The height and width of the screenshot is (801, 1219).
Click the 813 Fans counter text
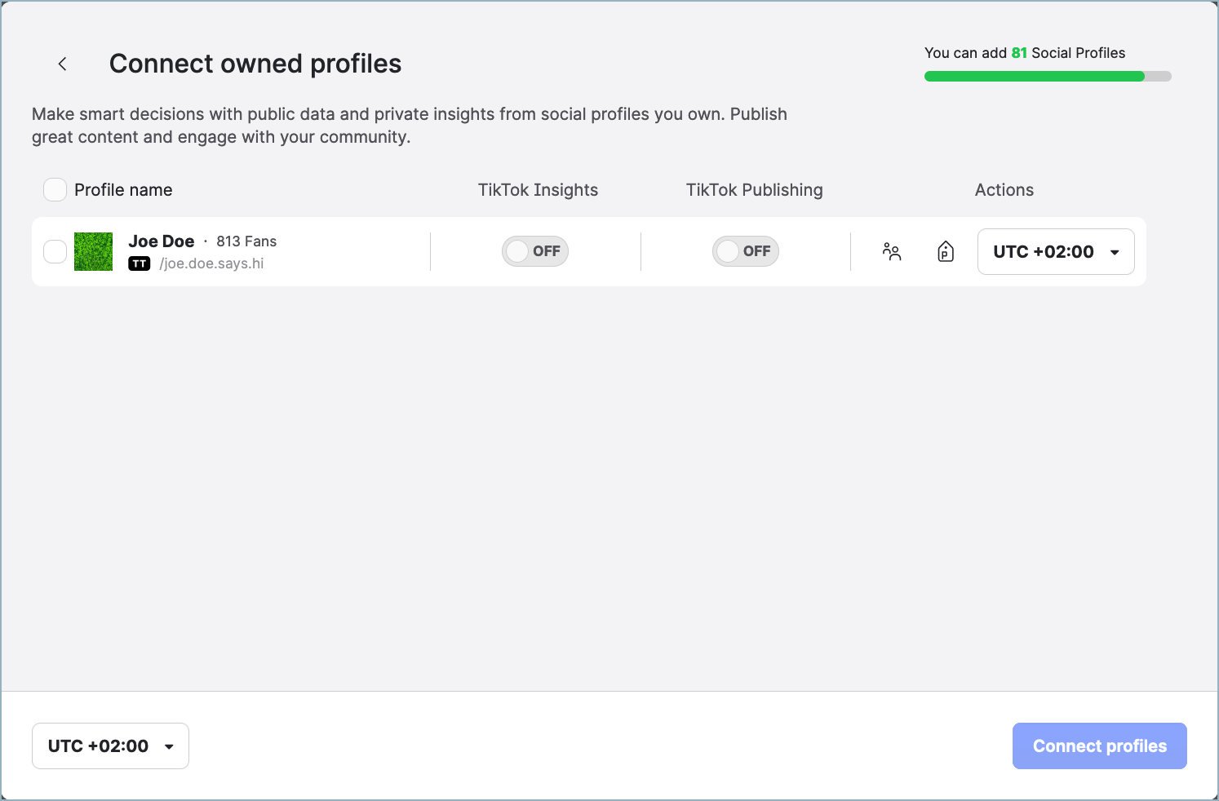tap(246, 241)
